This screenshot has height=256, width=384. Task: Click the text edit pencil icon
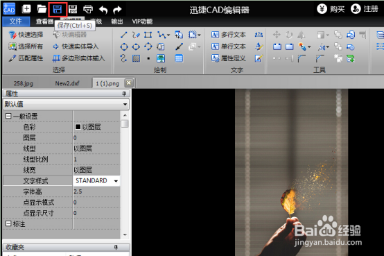click(x=259, y=58)
